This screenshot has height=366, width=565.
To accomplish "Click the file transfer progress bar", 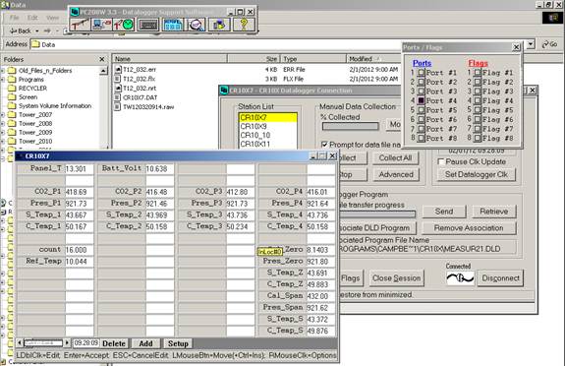I will 377,214.
